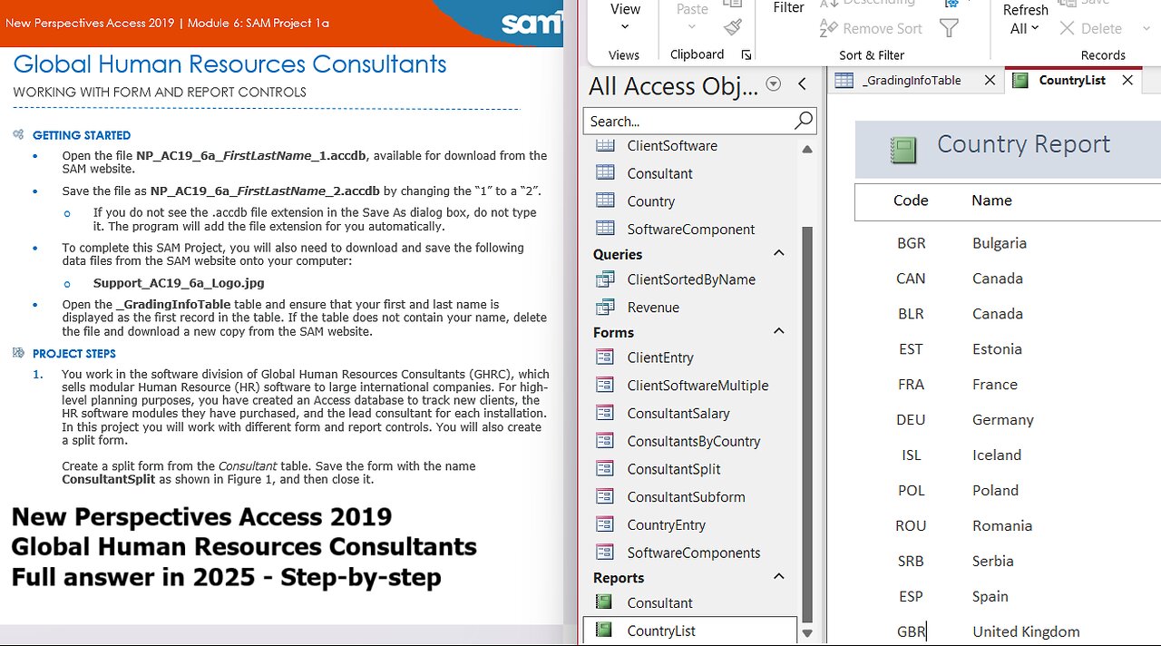This screenshot has width=1161, height=646.
Task: Click the Consultant table icon
Action: (x=605, y=173)
